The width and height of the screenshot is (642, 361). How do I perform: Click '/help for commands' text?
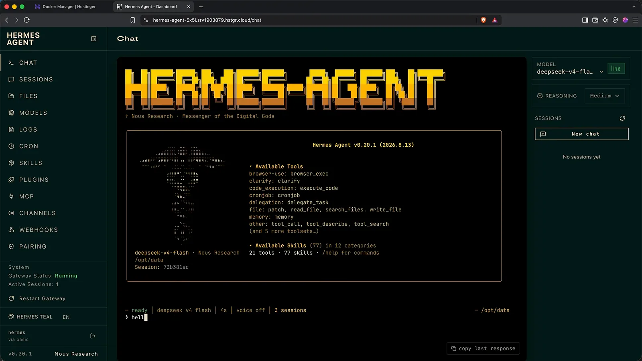point(351,253)
